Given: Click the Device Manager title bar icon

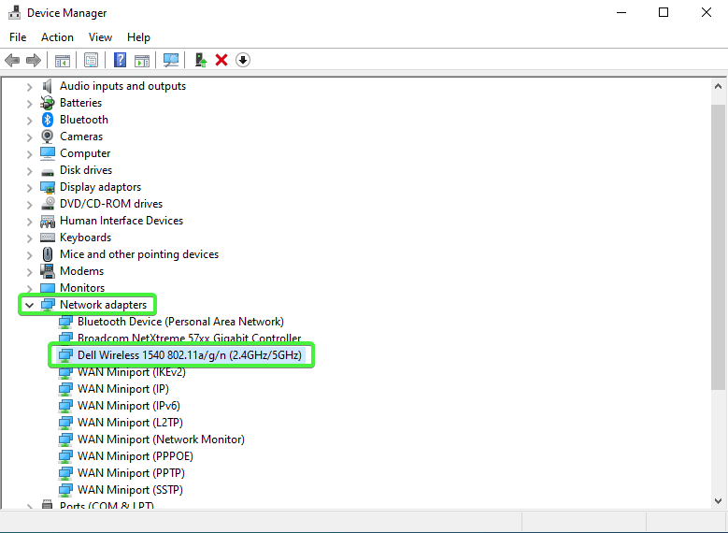Looking at the screenshot, I should coord(14,12).
